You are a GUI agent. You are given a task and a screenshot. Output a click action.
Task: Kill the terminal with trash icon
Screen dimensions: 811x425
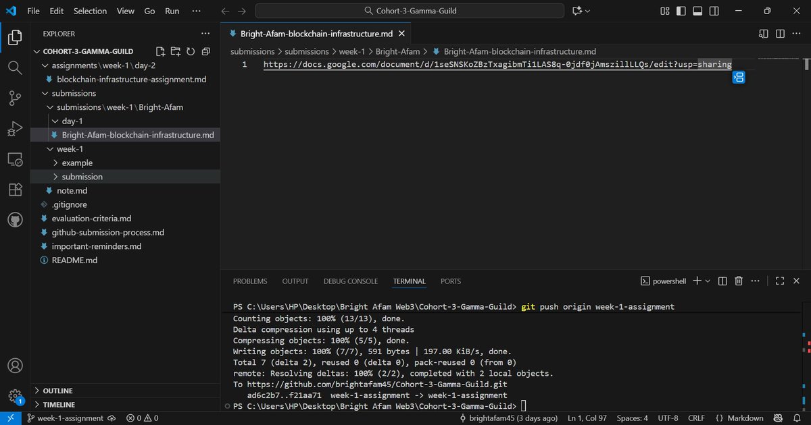[739, 281]
